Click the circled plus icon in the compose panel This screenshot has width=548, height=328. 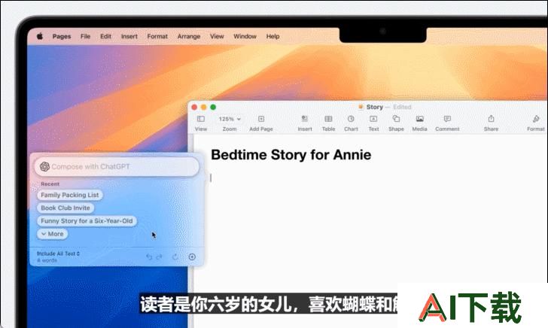point(192,257)
